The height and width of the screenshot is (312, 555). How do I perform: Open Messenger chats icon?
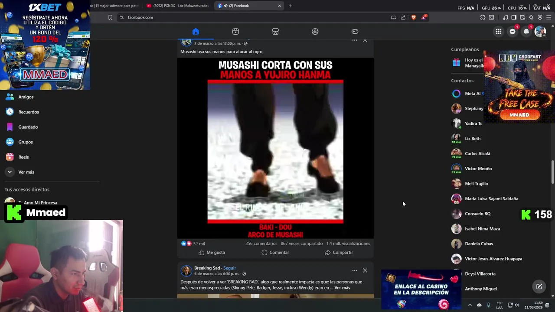(x=513, y=32)
